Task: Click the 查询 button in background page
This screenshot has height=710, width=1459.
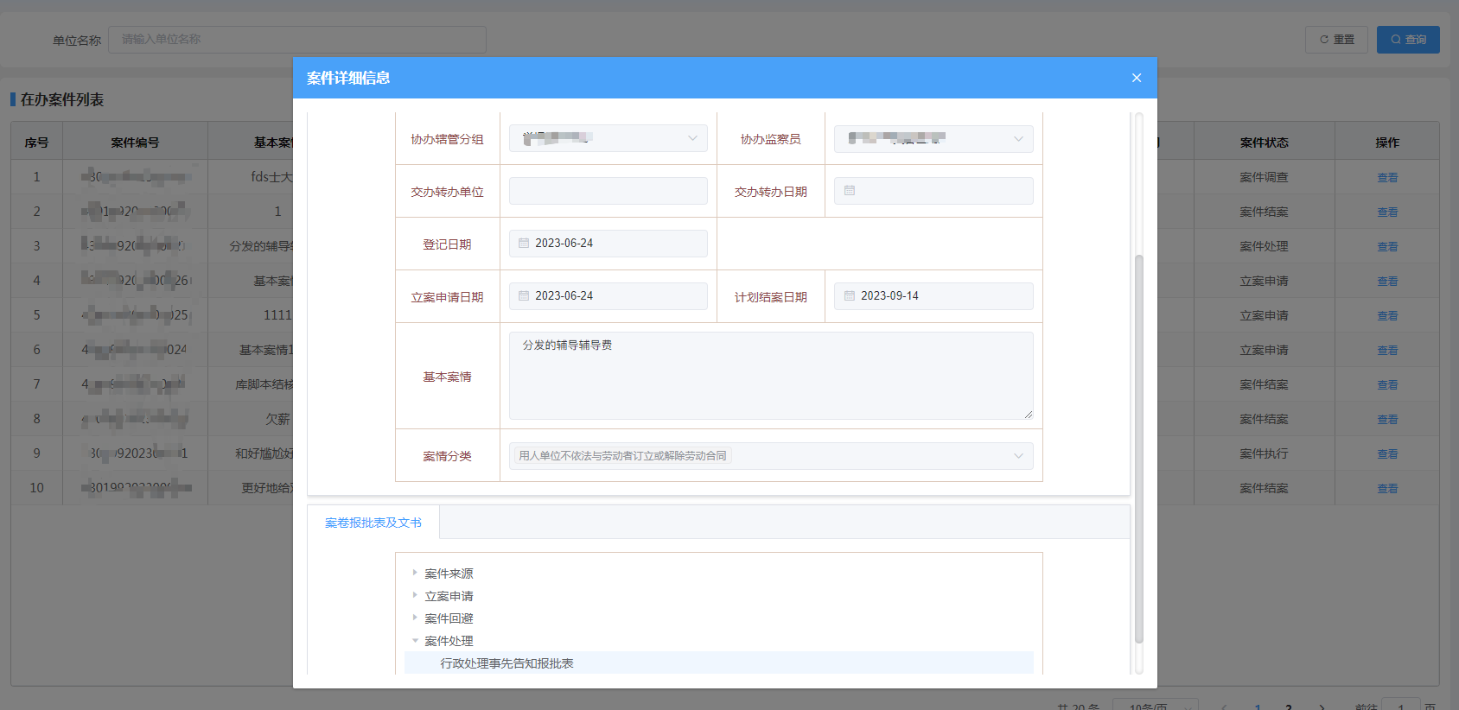Action: click(x=1408, y=40)
